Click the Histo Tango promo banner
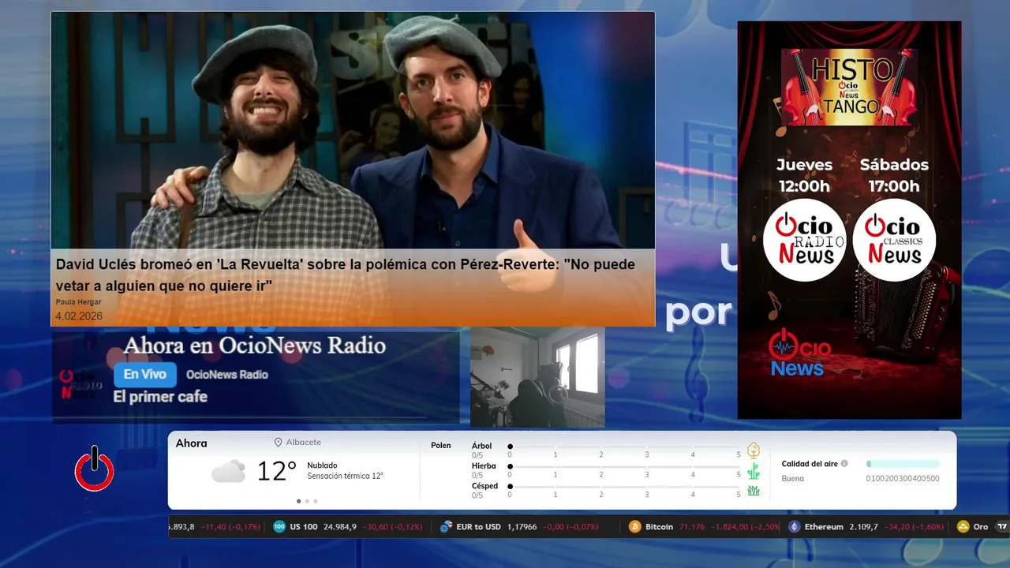 [849, 220]
